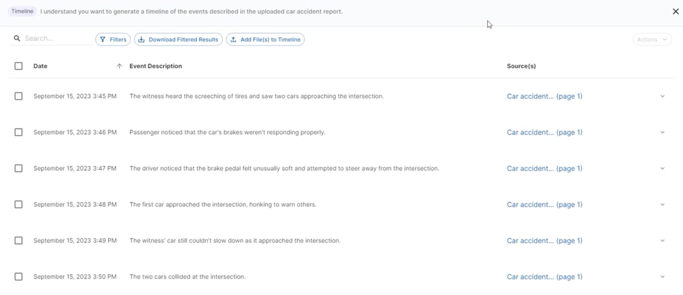Expand the 3:50 PM collision row chevron
The height and width of the screenshot is (295, 683).
662,277
